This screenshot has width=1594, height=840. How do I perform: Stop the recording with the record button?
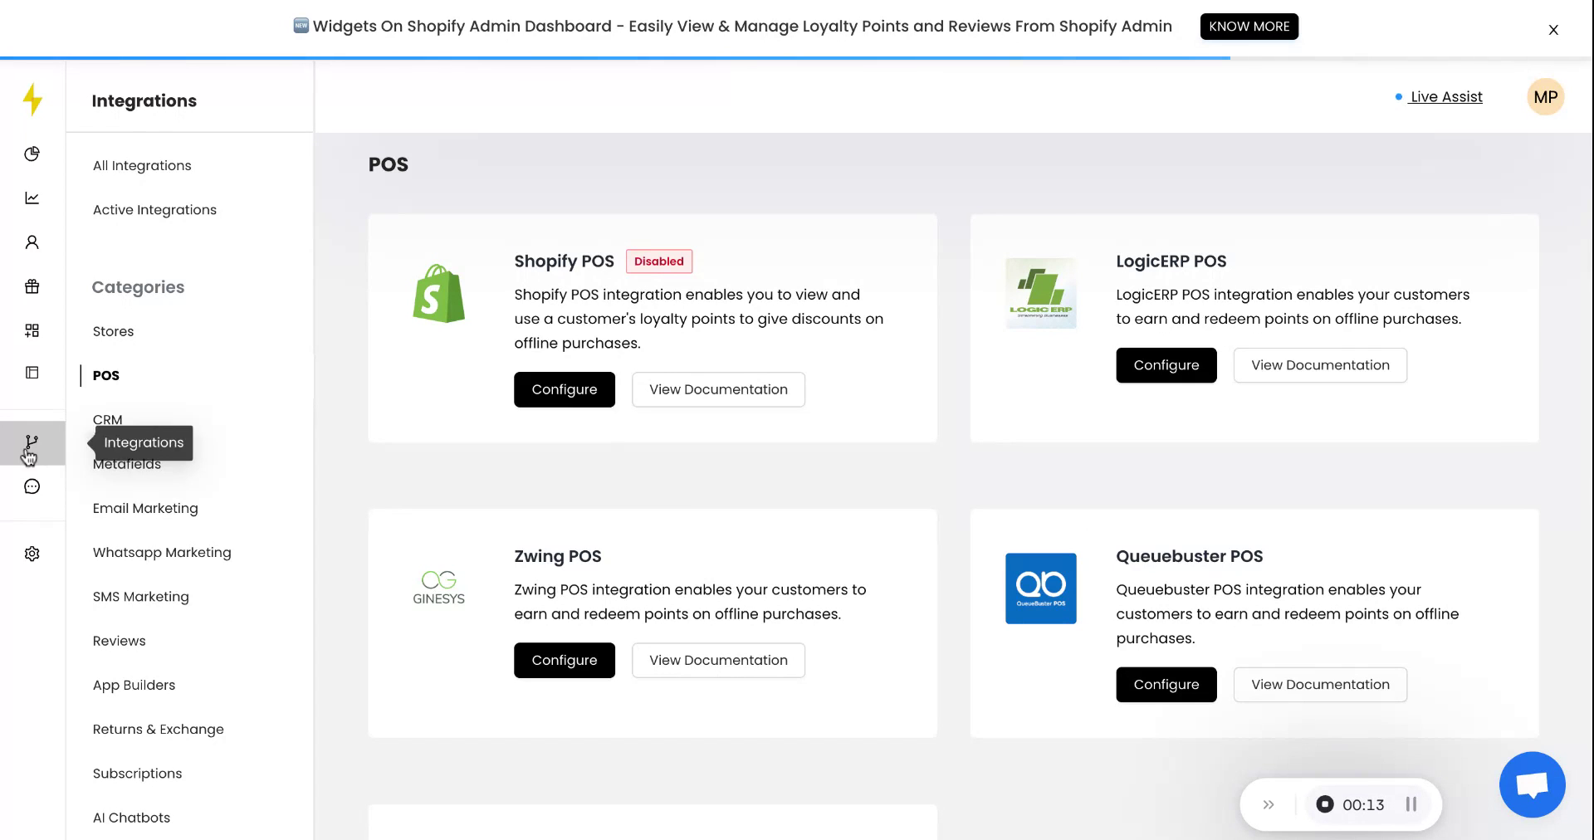click(x=1325, y=804)
